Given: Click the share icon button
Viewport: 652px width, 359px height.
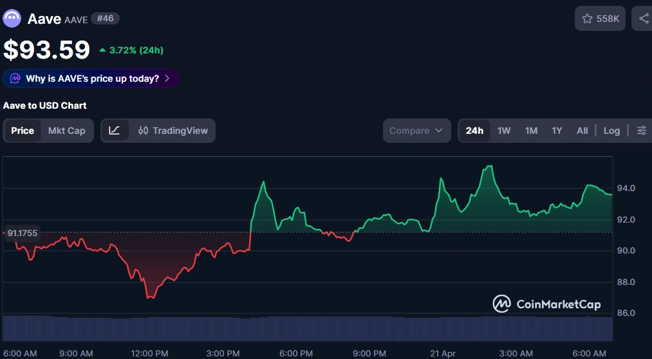Looking at the screenshot, I should click(x=643, y=19).
